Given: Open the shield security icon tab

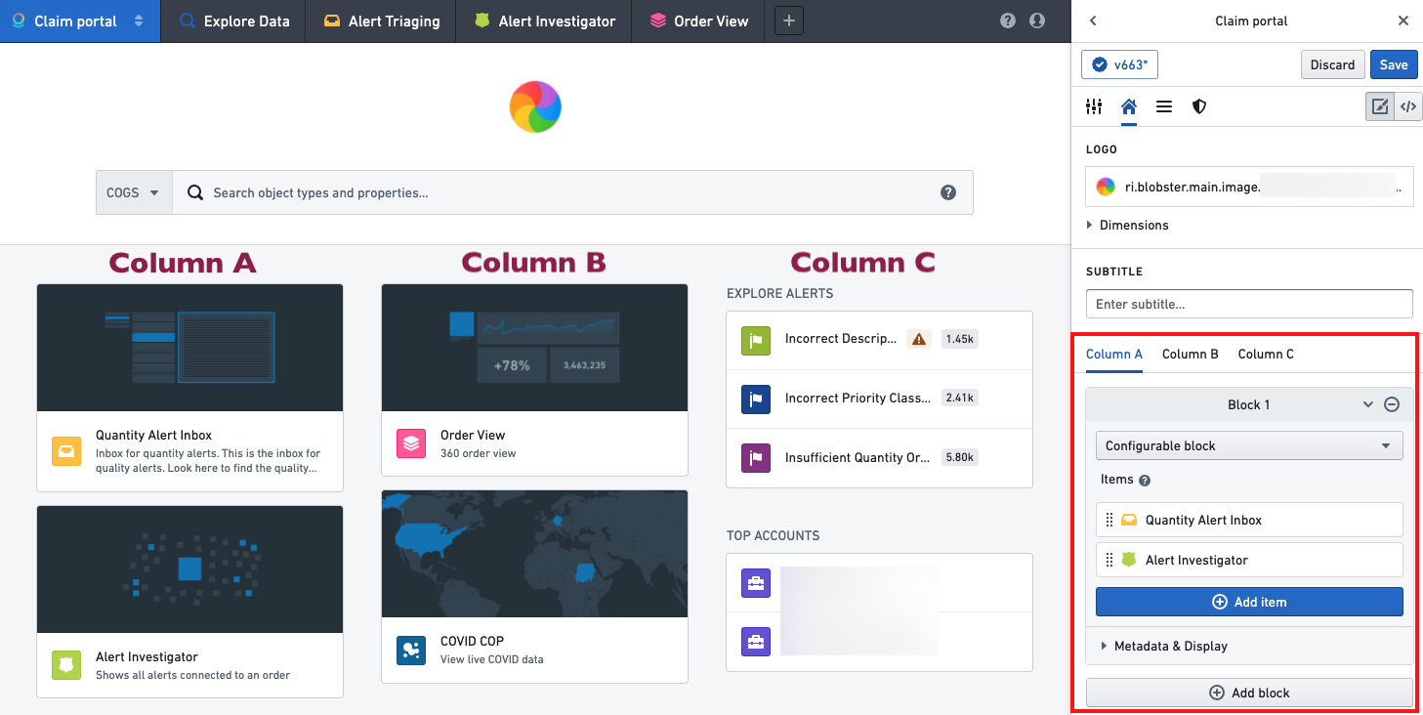Looking at the screenshot, I should pyautogui.click(x=1199, y=106).
